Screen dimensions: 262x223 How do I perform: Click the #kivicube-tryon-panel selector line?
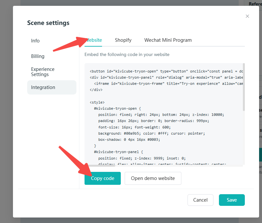(119, 152)
